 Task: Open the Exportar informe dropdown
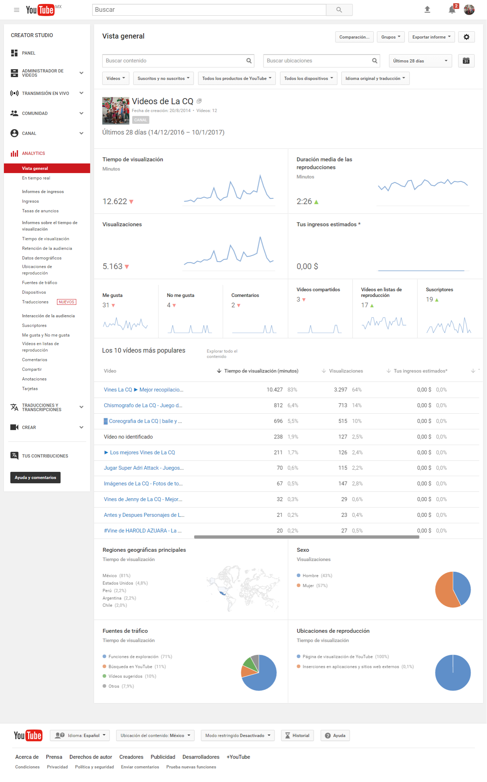(431, 37)
